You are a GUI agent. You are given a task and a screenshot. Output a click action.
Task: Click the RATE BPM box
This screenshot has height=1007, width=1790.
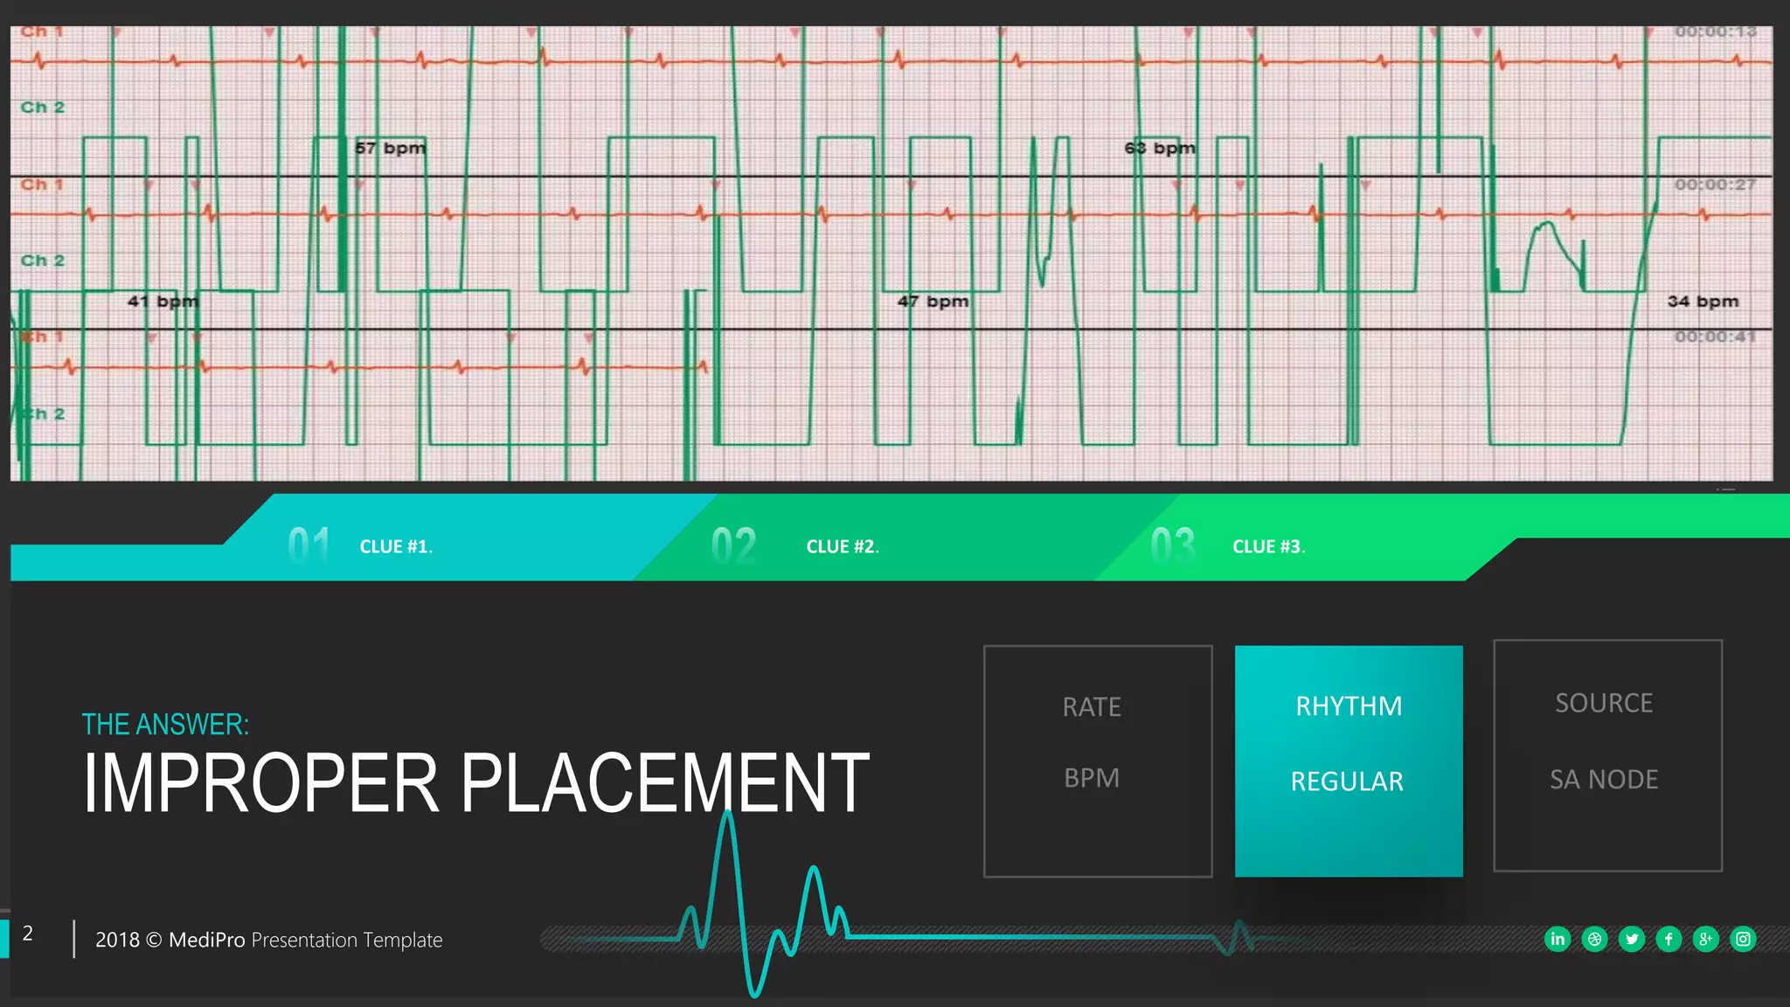(1097, 760)
